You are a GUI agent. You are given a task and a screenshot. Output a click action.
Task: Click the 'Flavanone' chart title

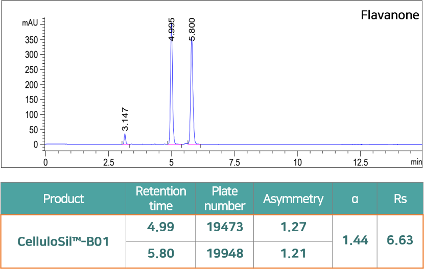tap(390, 15)
